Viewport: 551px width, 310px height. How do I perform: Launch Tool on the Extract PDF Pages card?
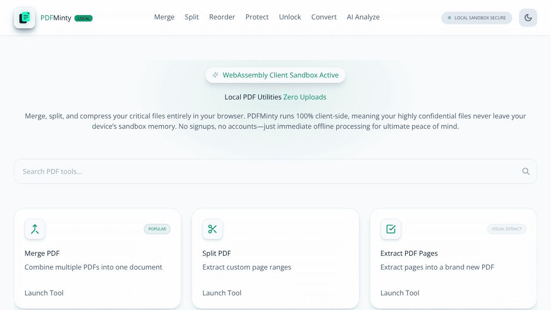point(400,293)
